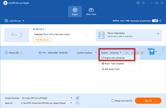The height and width of the screenshot is (108, 166).
Task: Click the enhance video icon
Action: tap(142, 53)
